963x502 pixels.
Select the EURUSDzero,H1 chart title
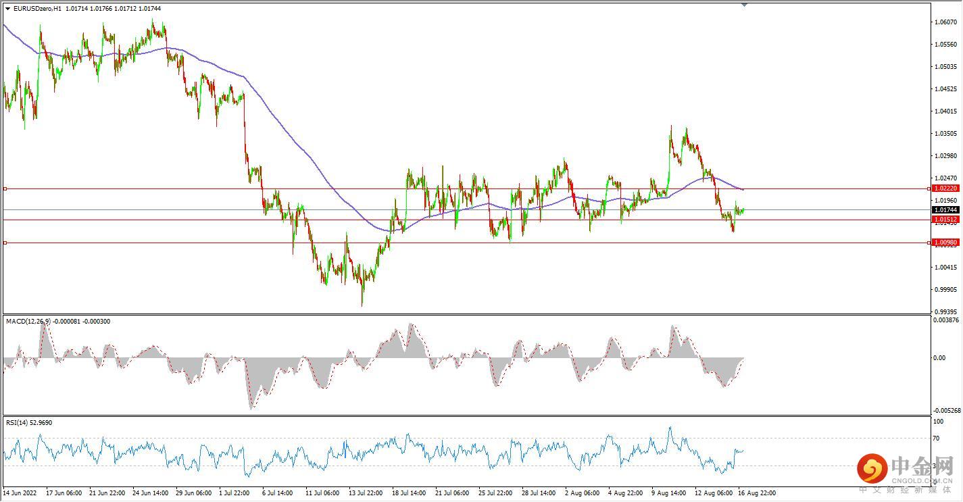38,8
